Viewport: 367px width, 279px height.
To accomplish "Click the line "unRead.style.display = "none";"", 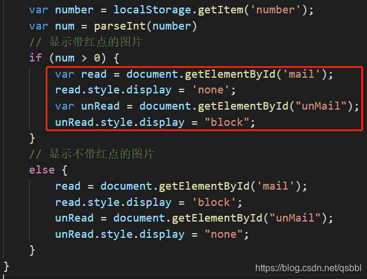I will pos(152,234).
